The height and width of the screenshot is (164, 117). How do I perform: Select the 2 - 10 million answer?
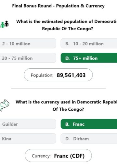[28, 43]
